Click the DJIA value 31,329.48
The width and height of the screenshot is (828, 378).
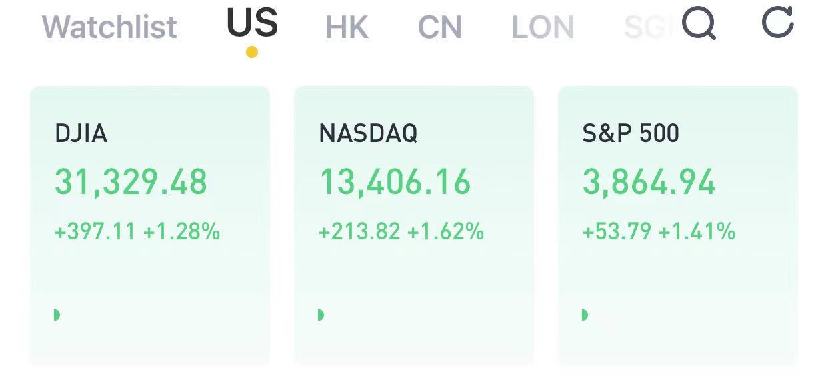click(131, 183)
